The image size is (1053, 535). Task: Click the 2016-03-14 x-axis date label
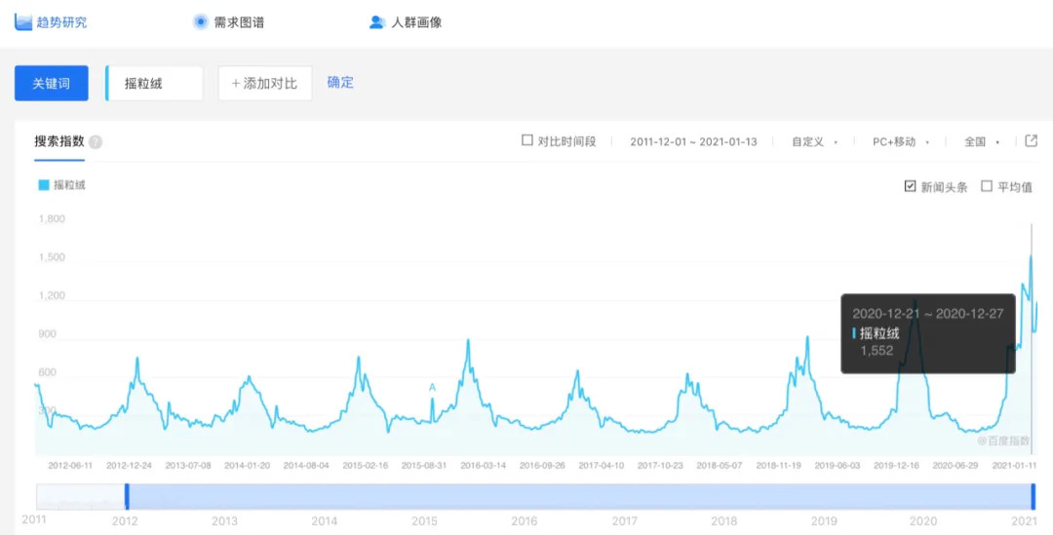click(x=484, y=465)
